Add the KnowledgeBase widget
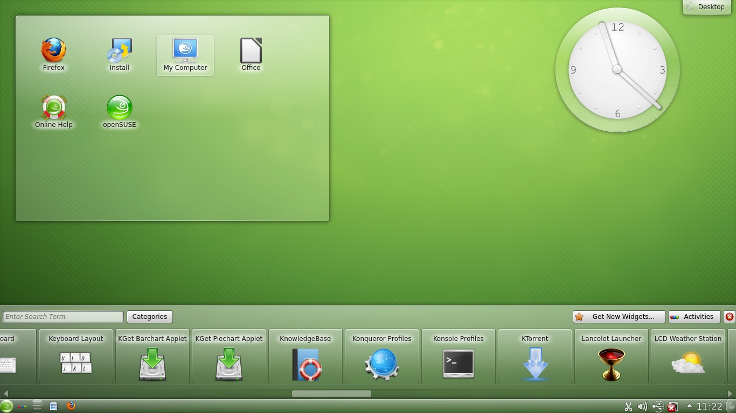Screen dimensions: 736x413 [x=305, y=357]
